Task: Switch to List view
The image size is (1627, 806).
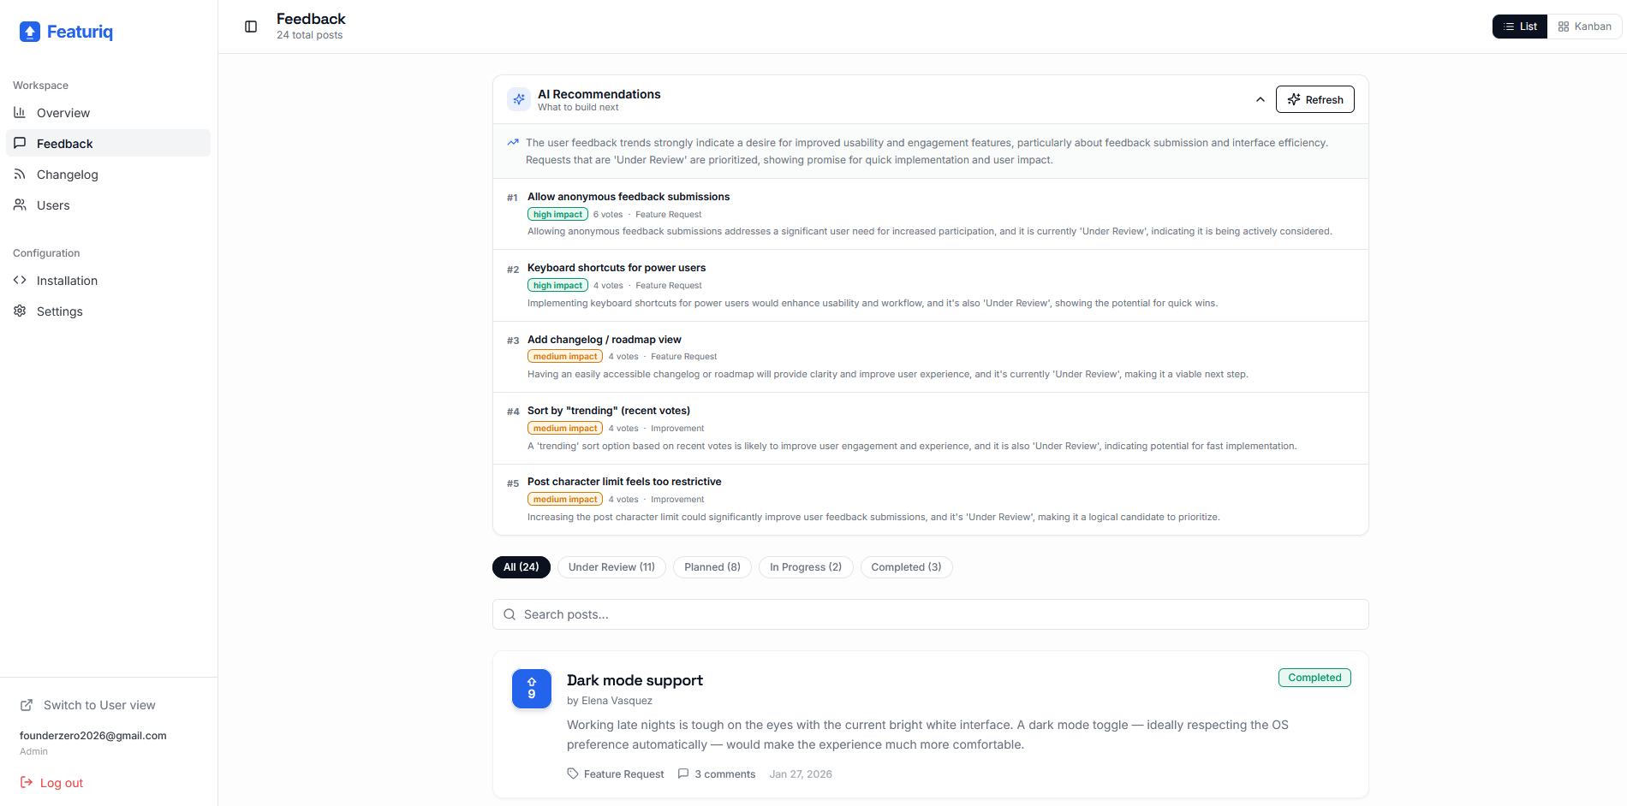Action: coord(1519,27)
